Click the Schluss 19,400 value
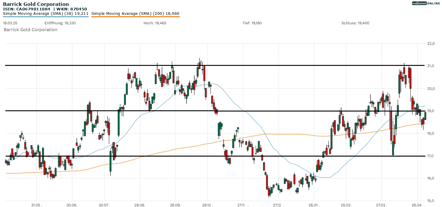Viewport: 442px width, 207px height. coord(355,23)
